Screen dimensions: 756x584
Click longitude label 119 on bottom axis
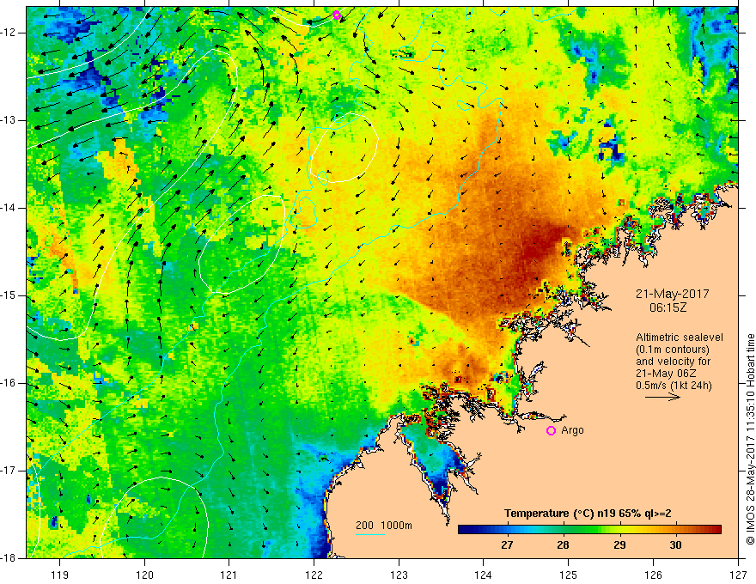pyautogui.click(x=59, y=575)
